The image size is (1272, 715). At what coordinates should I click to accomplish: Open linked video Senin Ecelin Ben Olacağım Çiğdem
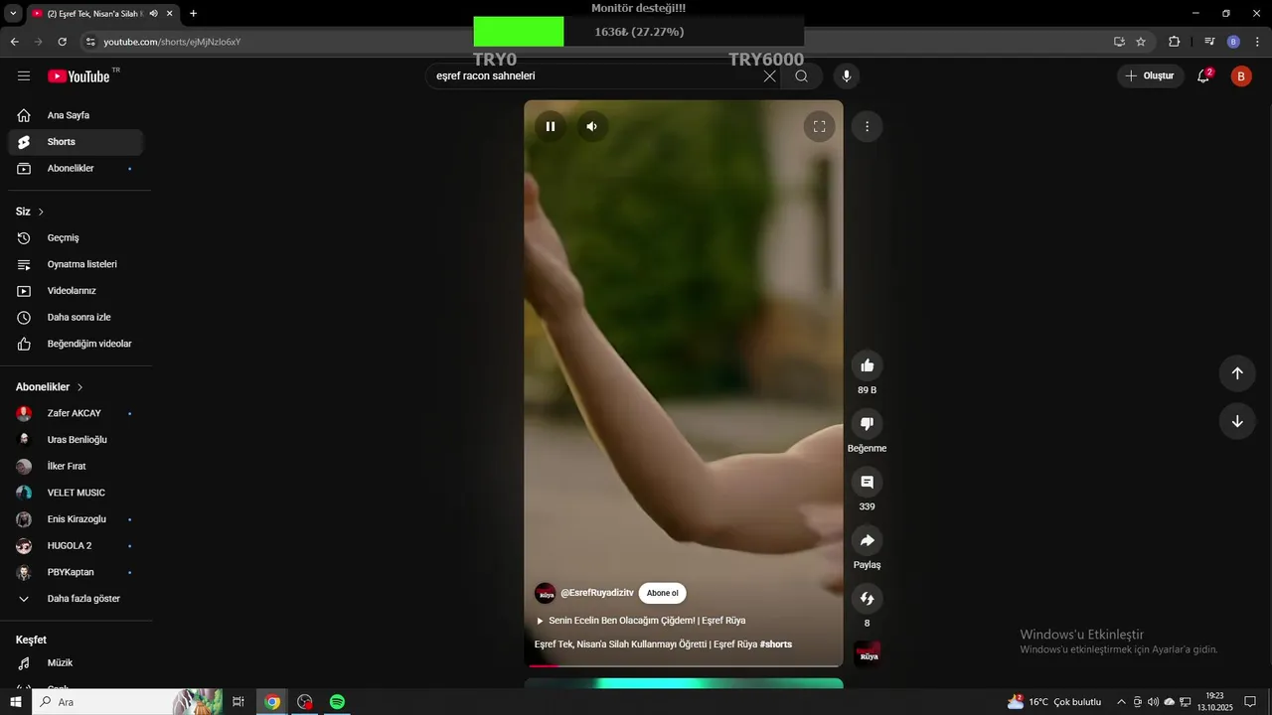click(x=640, y=621)
